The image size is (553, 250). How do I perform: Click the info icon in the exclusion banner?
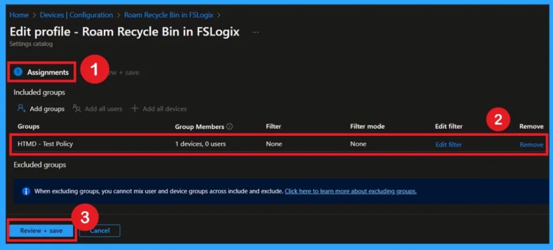(x=26, y=191)
